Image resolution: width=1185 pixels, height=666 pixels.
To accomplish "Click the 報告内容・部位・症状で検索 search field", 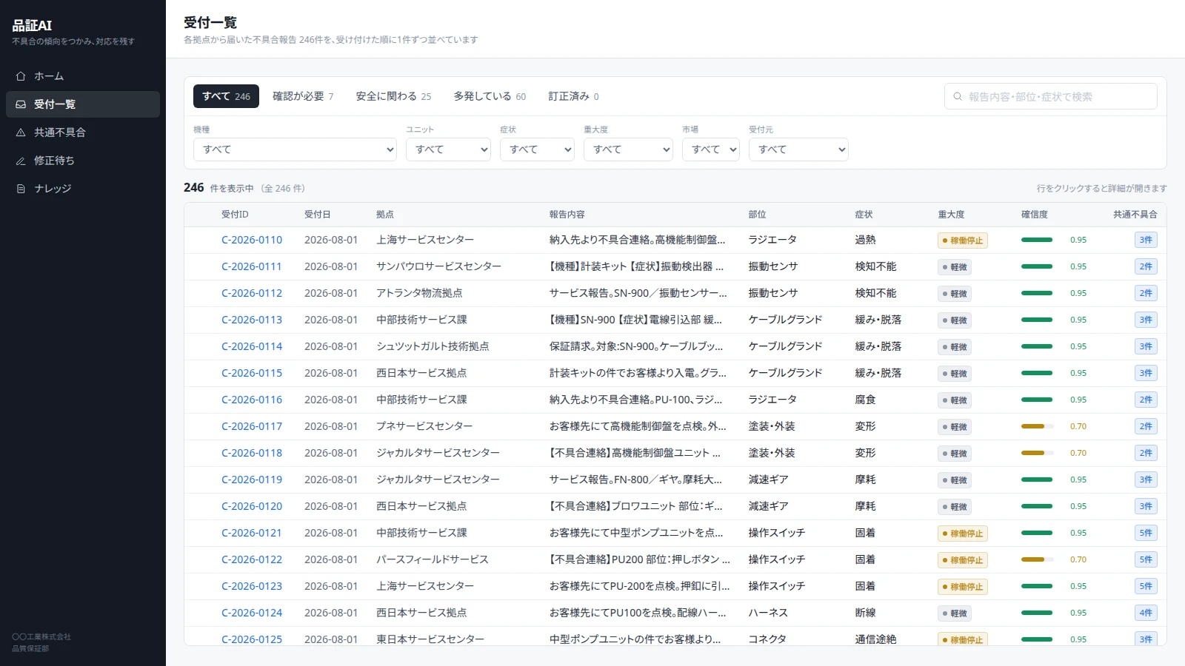I will coord(1050,97).
